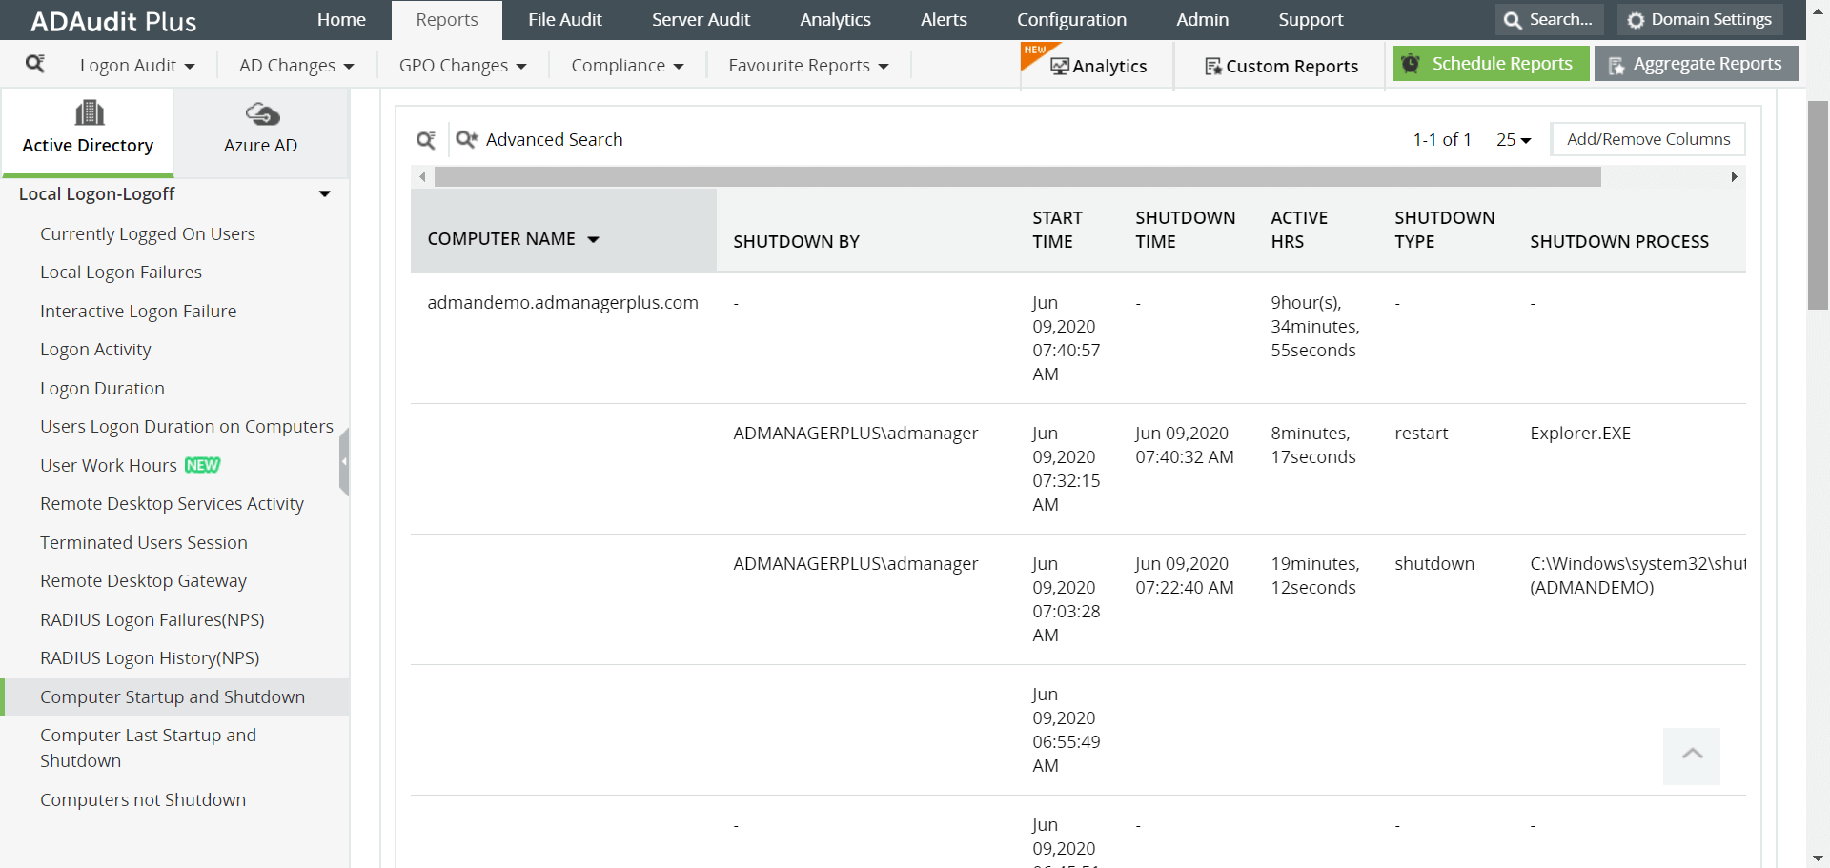Open the Compliance dropdown

click(627, 65)
